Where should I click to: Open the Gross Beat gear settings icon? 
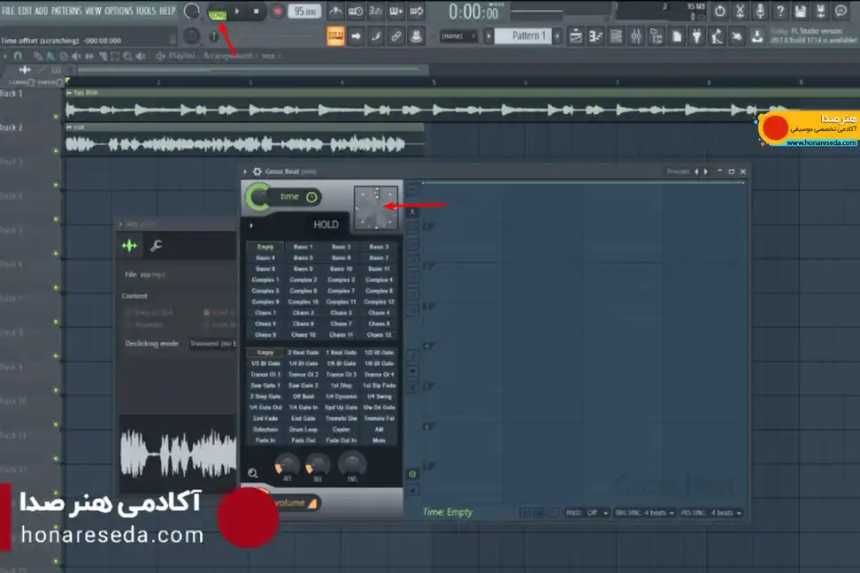click(257, 172)
